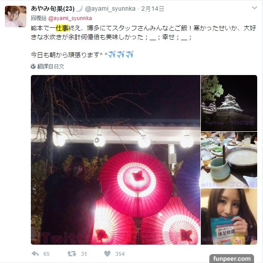
Task: Click the display name あやみ旬果(23)
Action: tap(53, 9)
